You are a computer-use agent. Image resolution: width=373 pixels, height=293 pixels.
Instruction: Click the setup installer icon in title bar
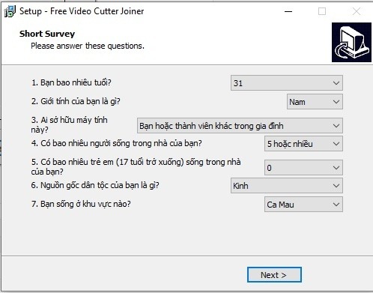(x=10, y=11)
